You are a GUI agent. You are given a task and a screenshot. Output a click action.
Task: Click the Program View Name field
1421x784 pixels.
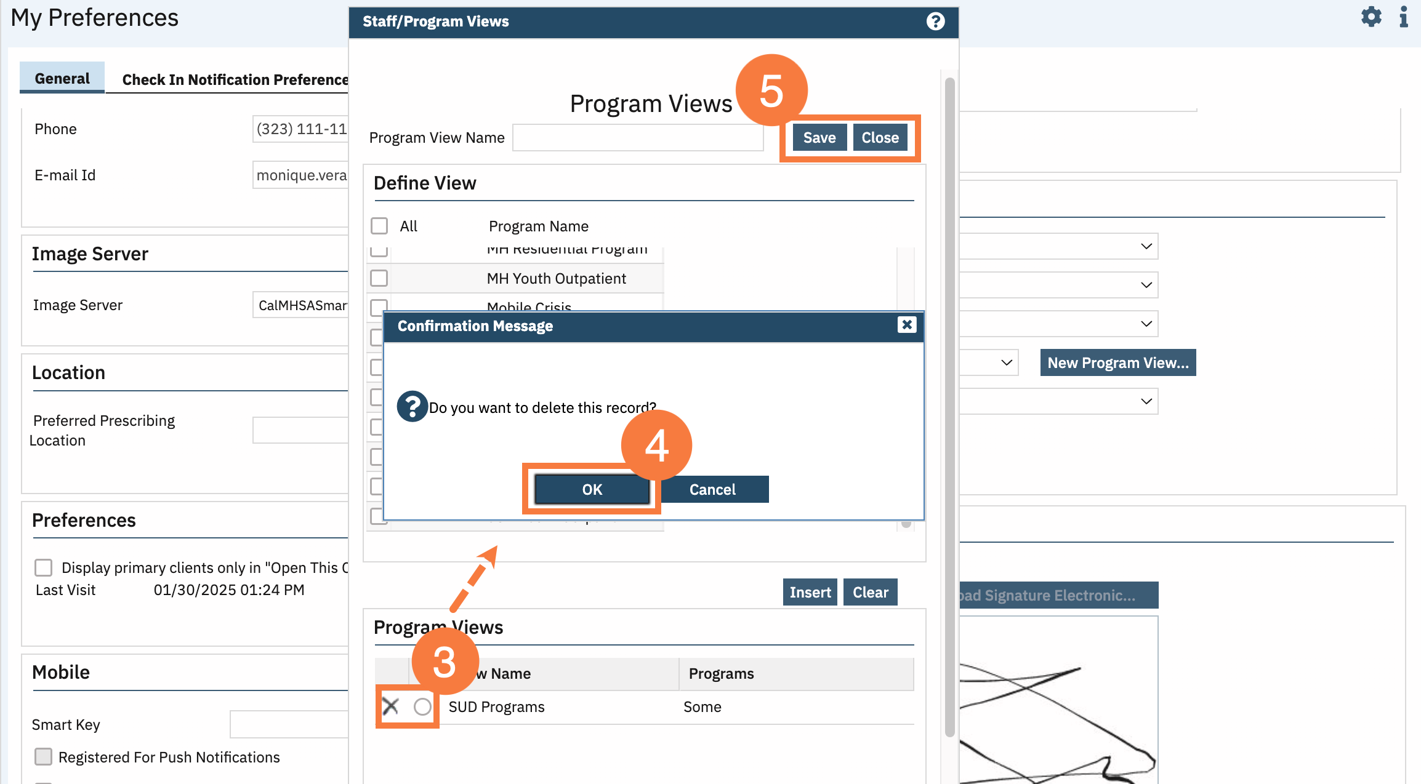click(x=638, y=138)
